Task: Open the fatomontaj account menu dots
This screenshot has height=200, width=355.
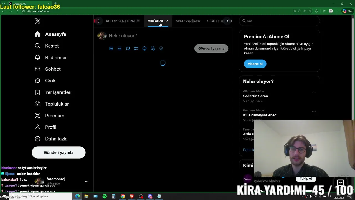Action: point(87,181)
